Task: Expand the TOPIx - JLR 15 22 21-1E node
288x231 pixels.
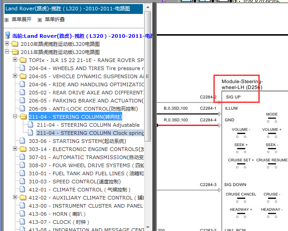Action: tap(15, 60)
